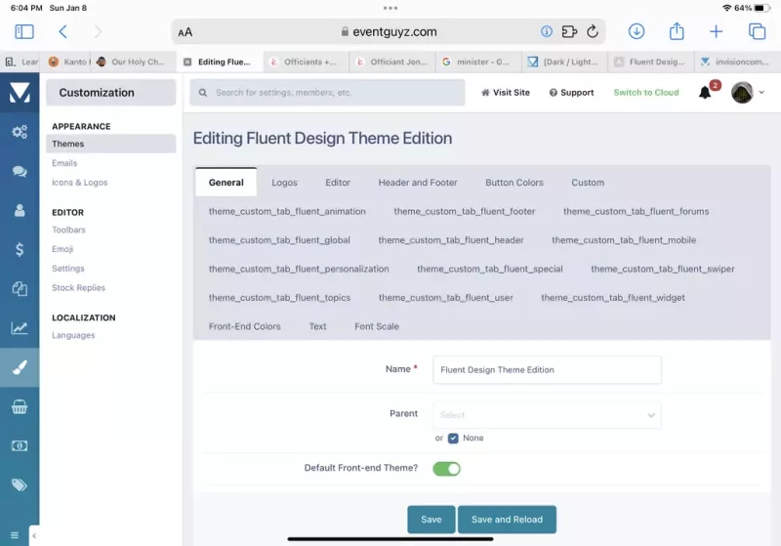781x546 pixels.
Task: Switch to the minister Google browser tab
Action: click(x=478, y=63)
